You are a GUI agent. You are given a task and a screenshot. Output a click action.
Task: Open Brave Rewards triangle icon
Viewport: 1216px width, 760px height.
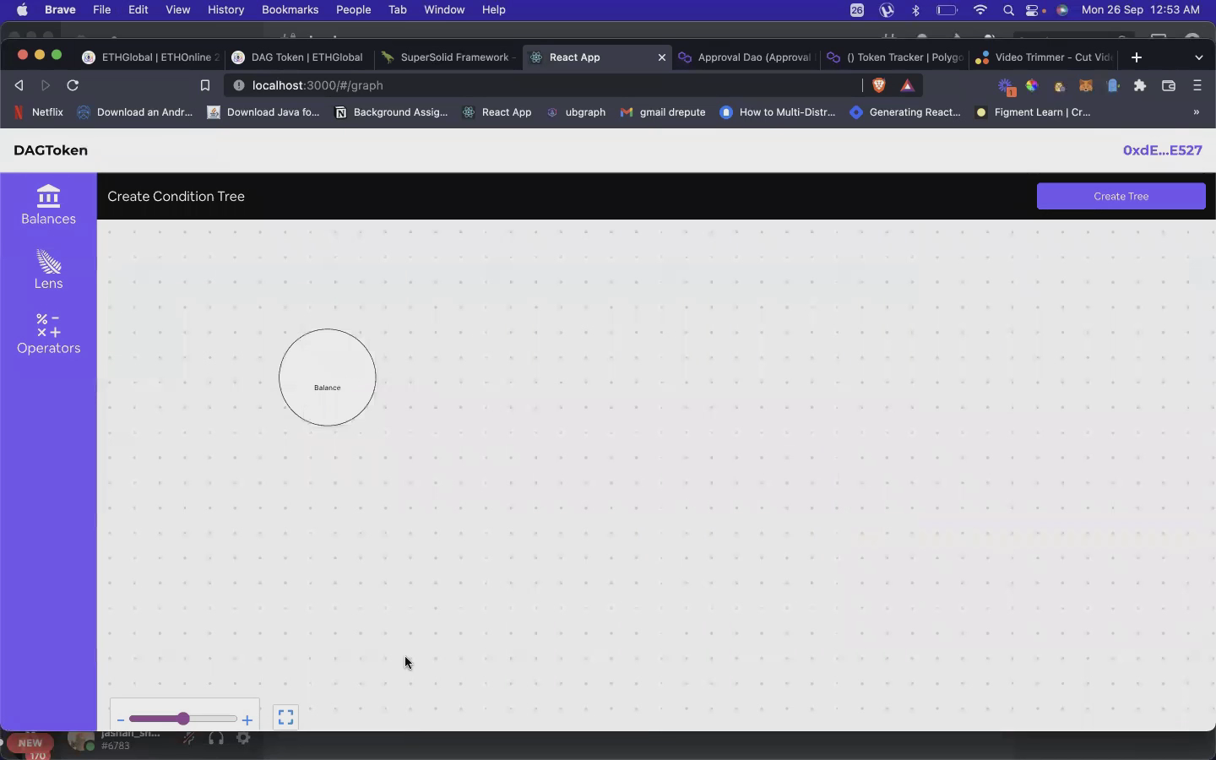click(x=907, y=85)
